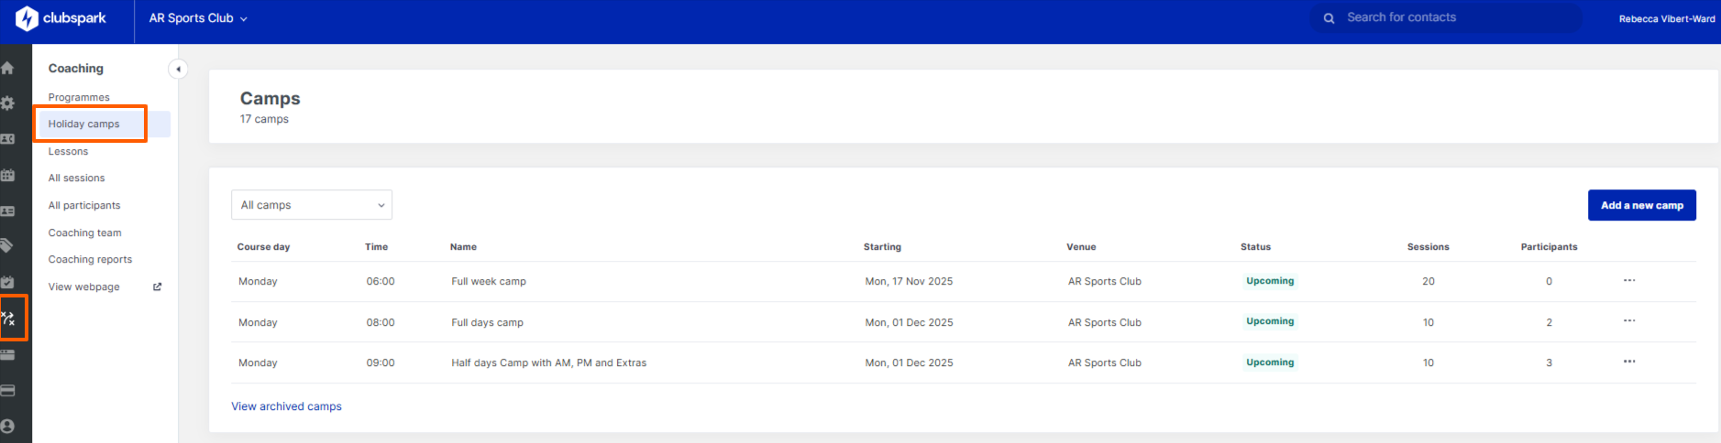The width and height of the screenshot is (1721, 443).
Task: Open Lessons in Coaching menu
Action: pos(68,151)
